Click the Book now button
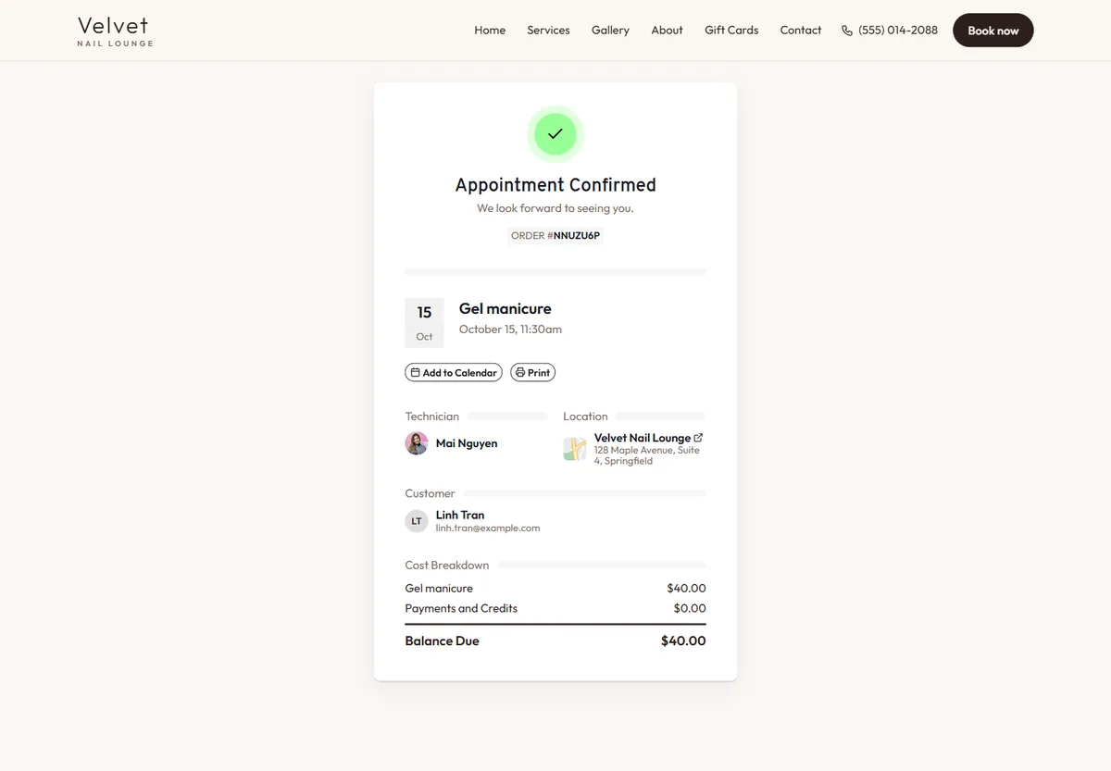This screenshot has height=771, width=1111. [x=993, y=31]
